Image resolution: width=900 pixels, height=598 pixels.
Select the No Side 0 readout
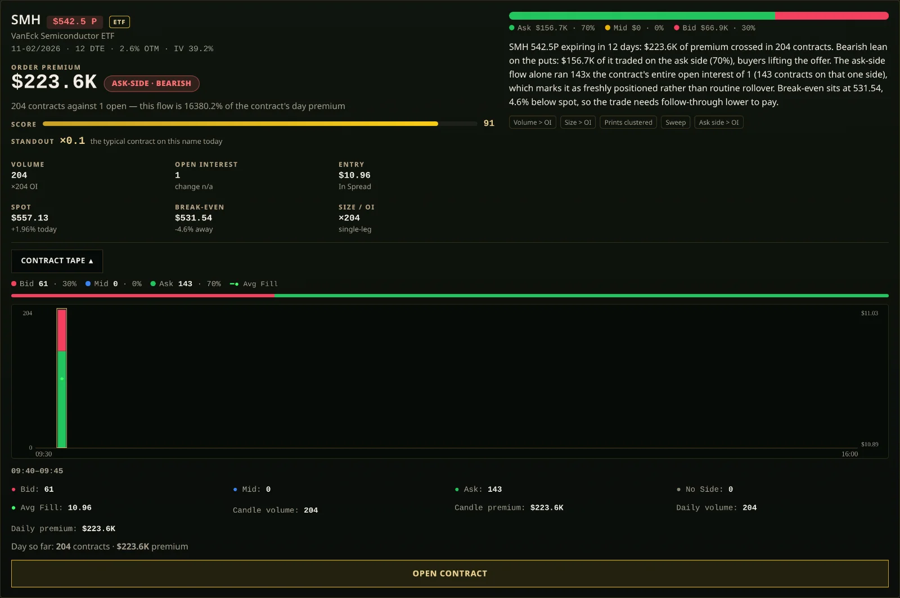pyautogui.click(x=705, y=490)
